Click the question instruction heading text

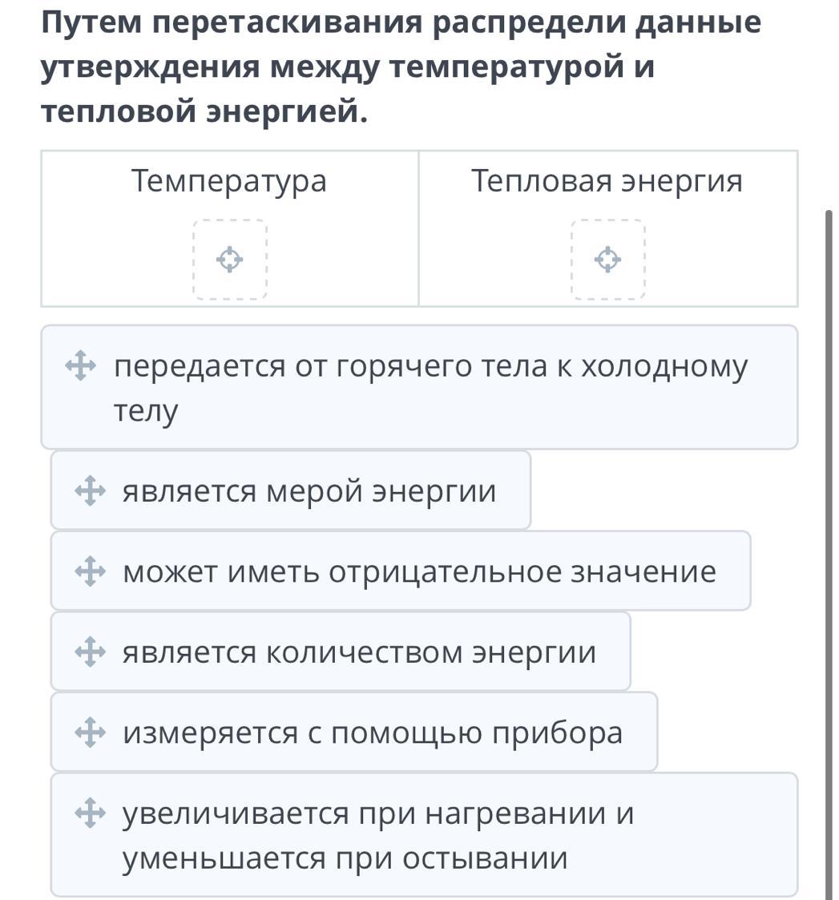[401, 67]
